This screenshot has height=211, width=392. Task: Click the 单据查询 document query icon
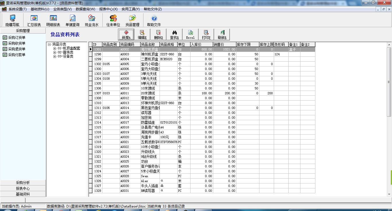pos(72,21)
